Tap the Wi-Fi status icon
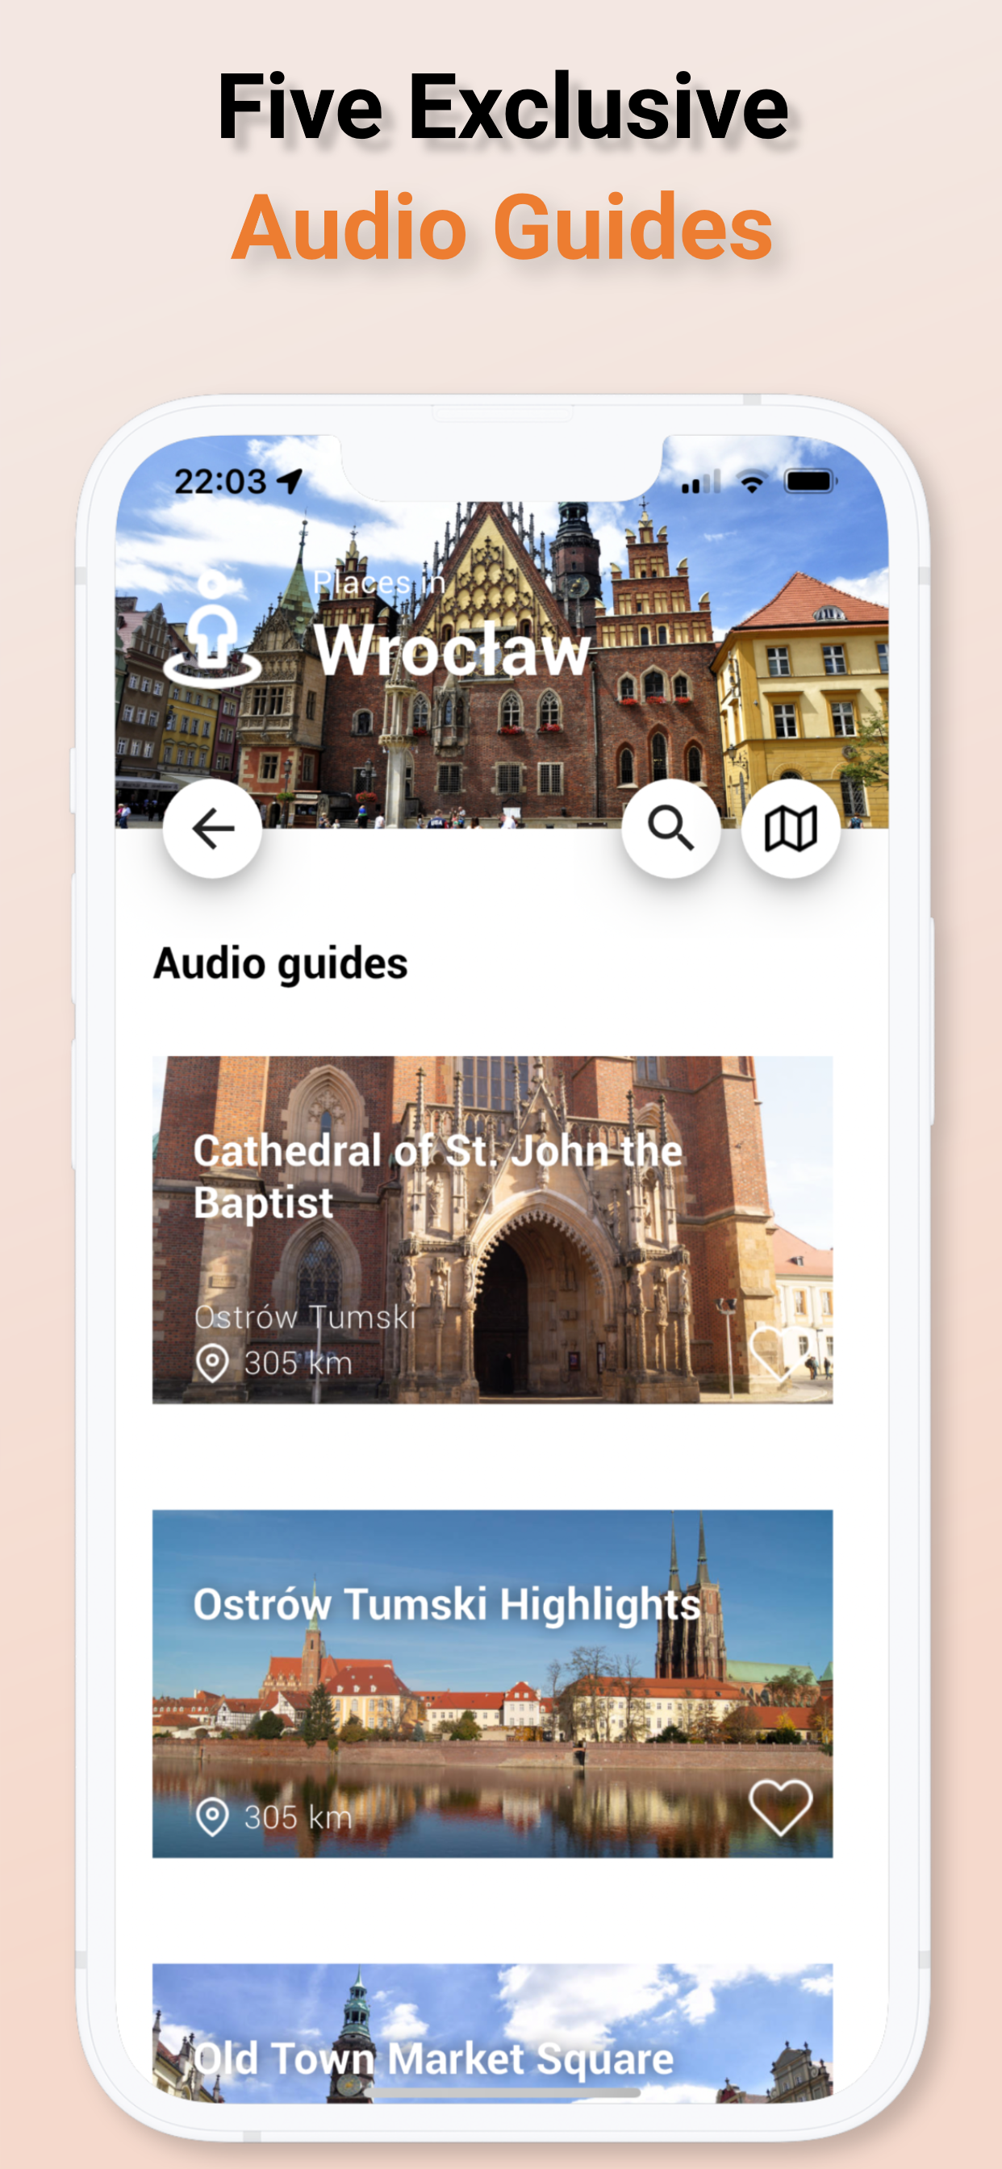This screenshot has width=1002, height=2169. pos(752,483)
